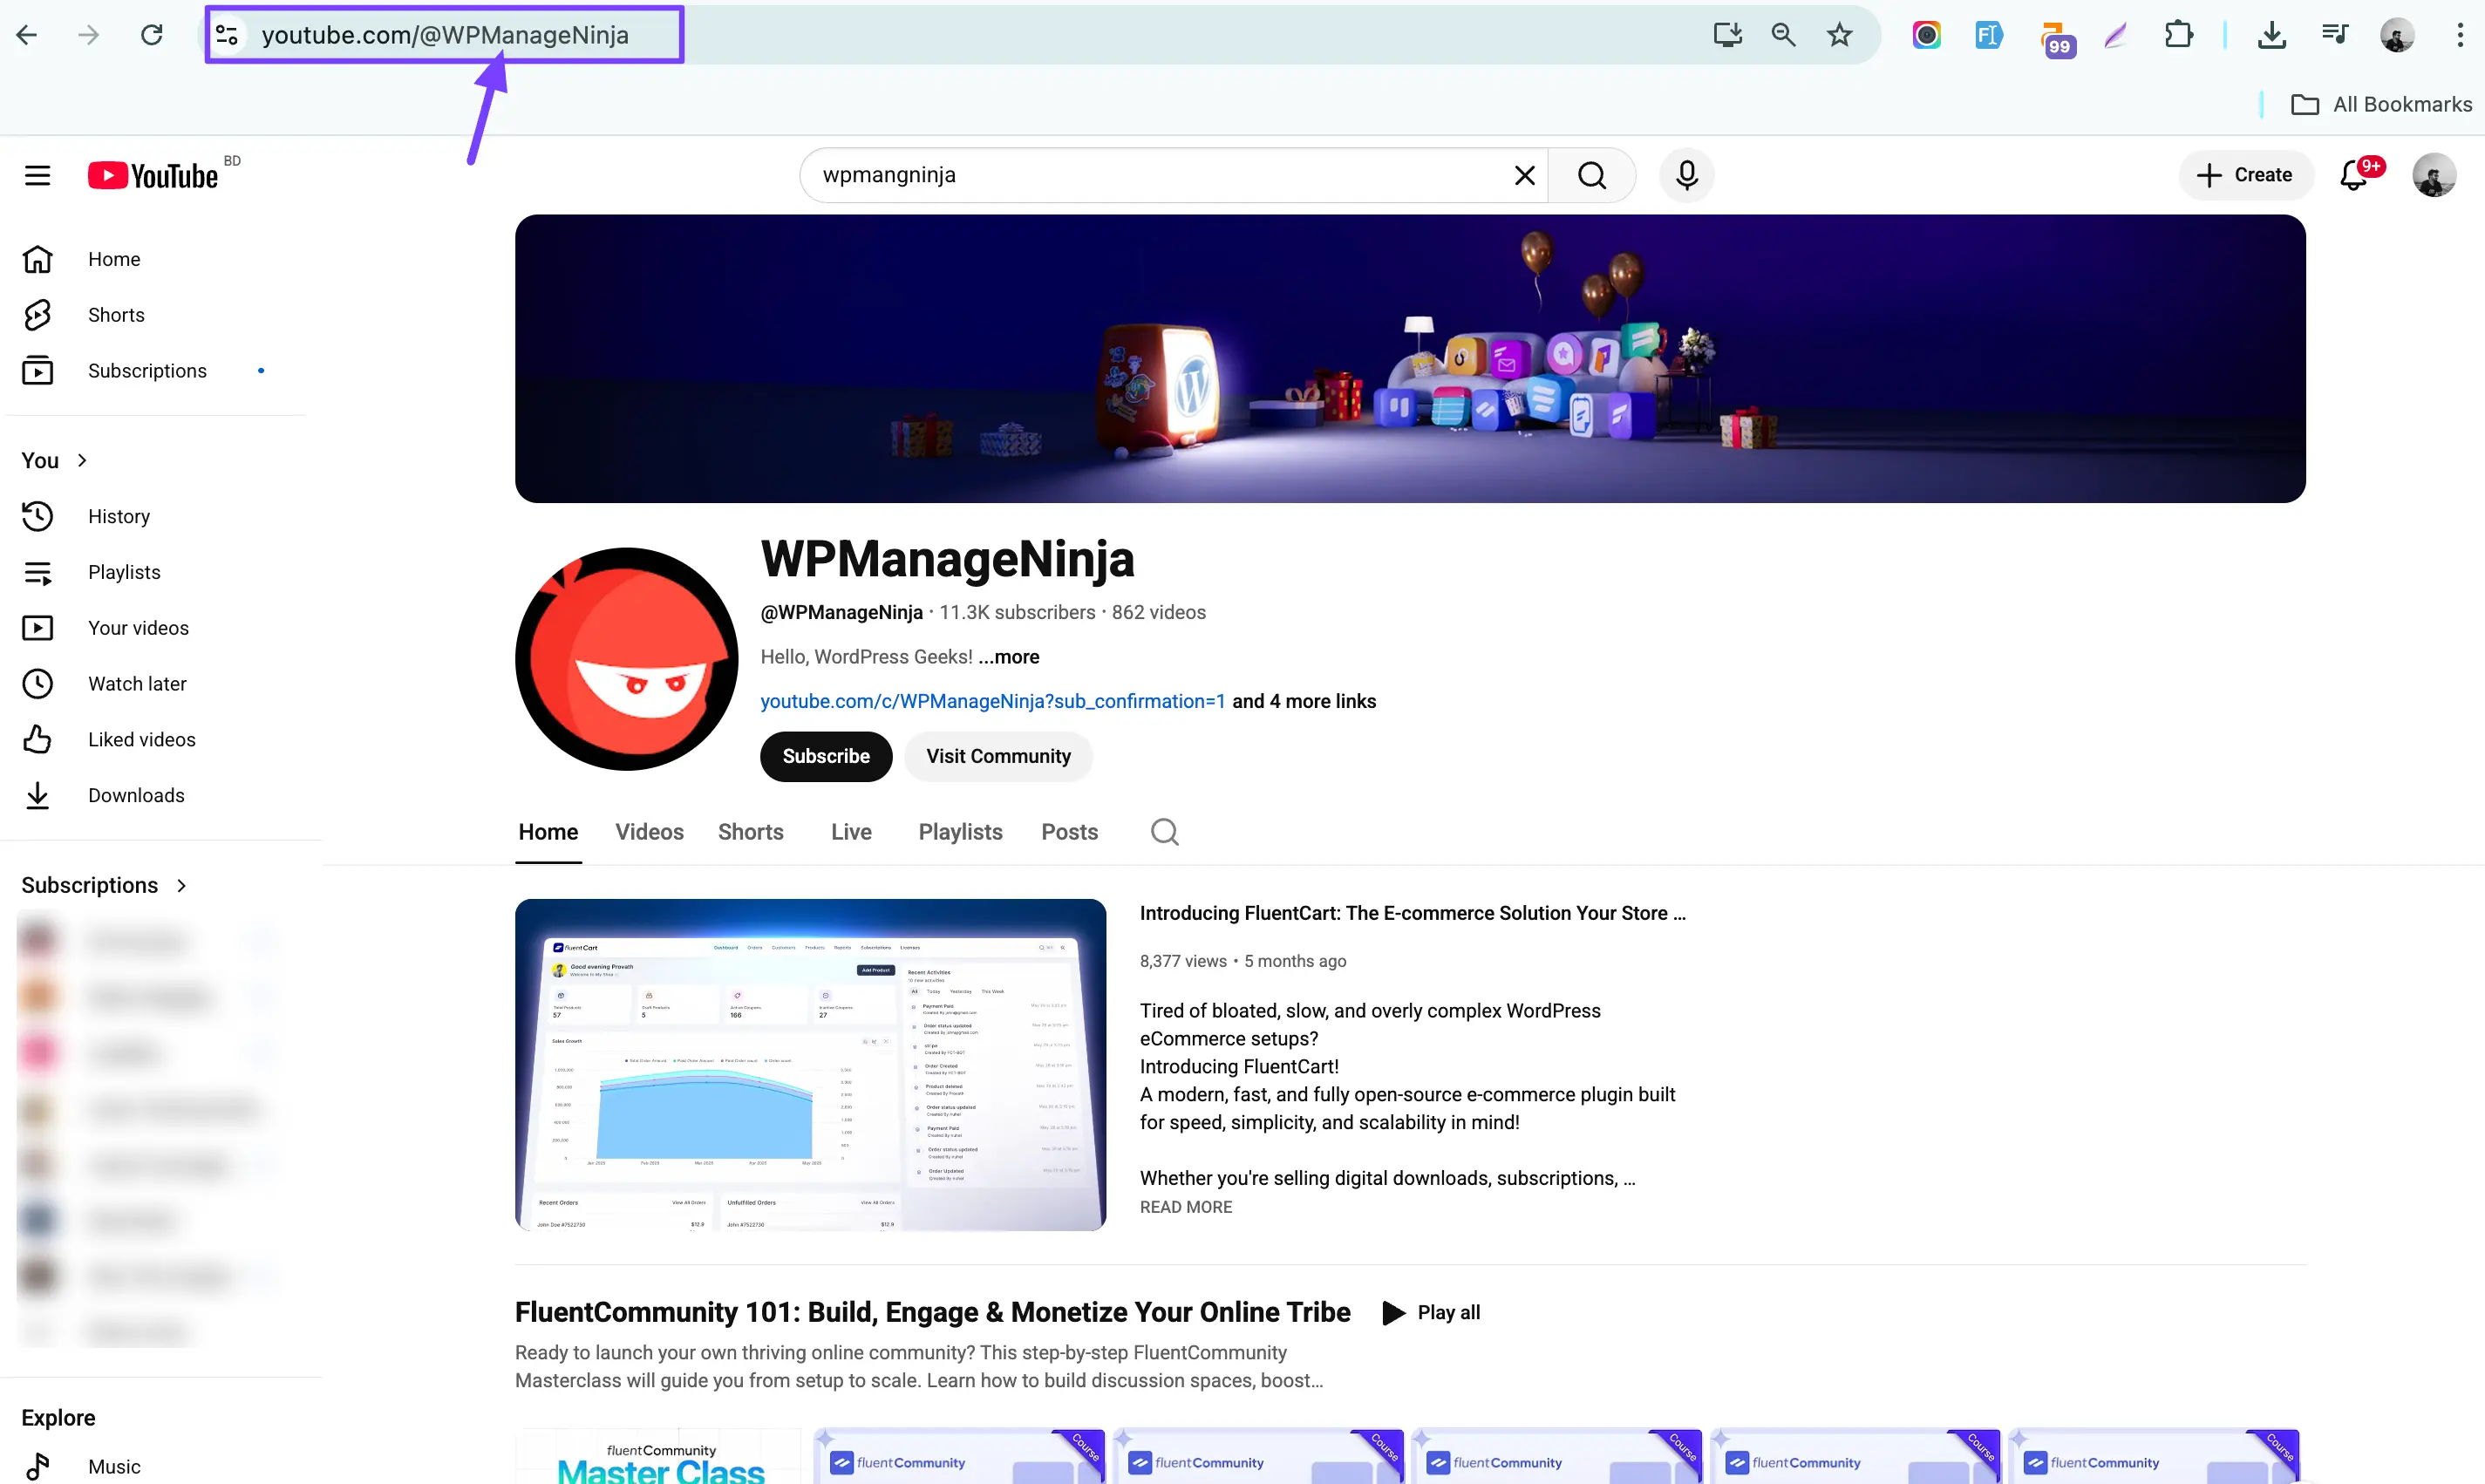Click the YouTube search magnifier button
The width and height of the screenshot is (2485, 1484).
point(1592,175)
